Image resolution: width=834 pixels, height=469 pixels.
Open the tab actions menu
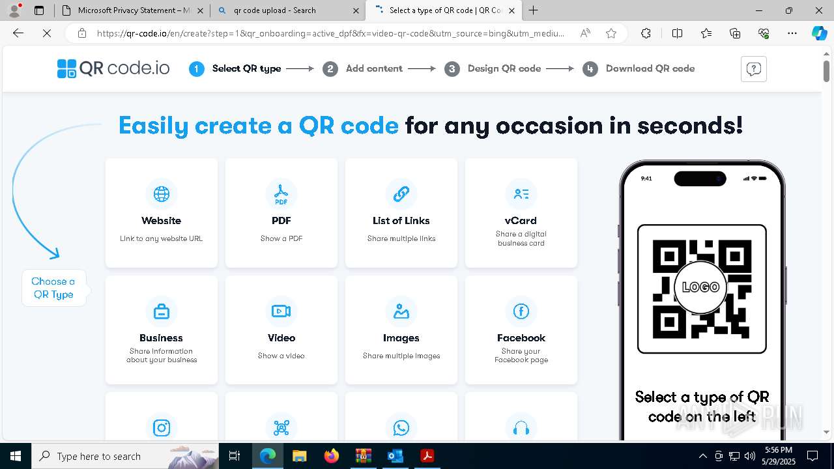(39, 10)
